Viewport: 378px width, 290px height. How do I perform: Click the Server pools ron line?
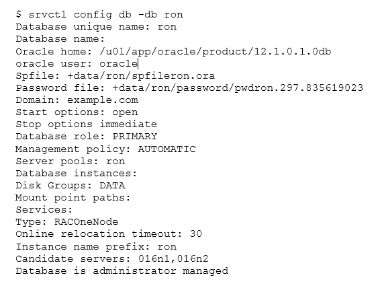click(x=70, y=161)
